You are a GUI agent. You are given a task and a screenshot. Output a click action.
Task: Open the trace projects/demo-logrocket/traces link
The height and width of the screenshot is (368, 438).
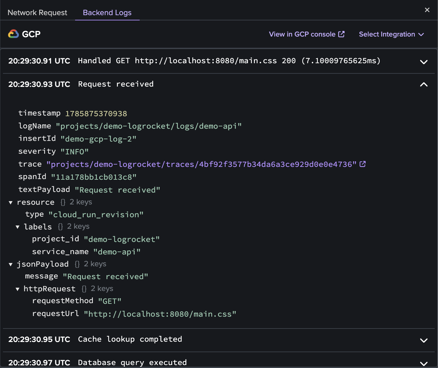click(x=201, y=164)
